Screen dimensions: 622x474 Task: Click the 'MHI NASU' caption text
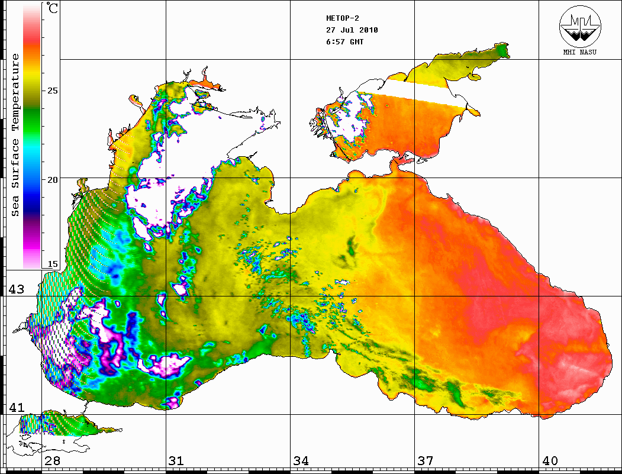coord(580,52)
